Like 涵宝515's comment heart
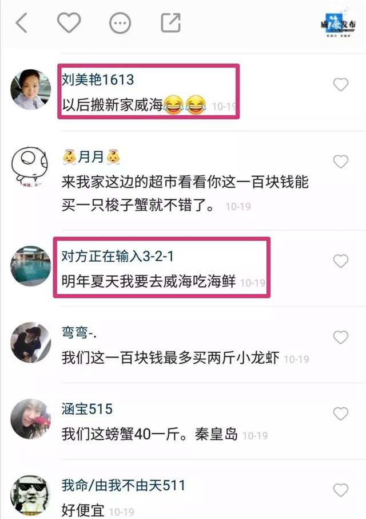The image size is (366, 519). pyautogui.click(x=341, y=414)
